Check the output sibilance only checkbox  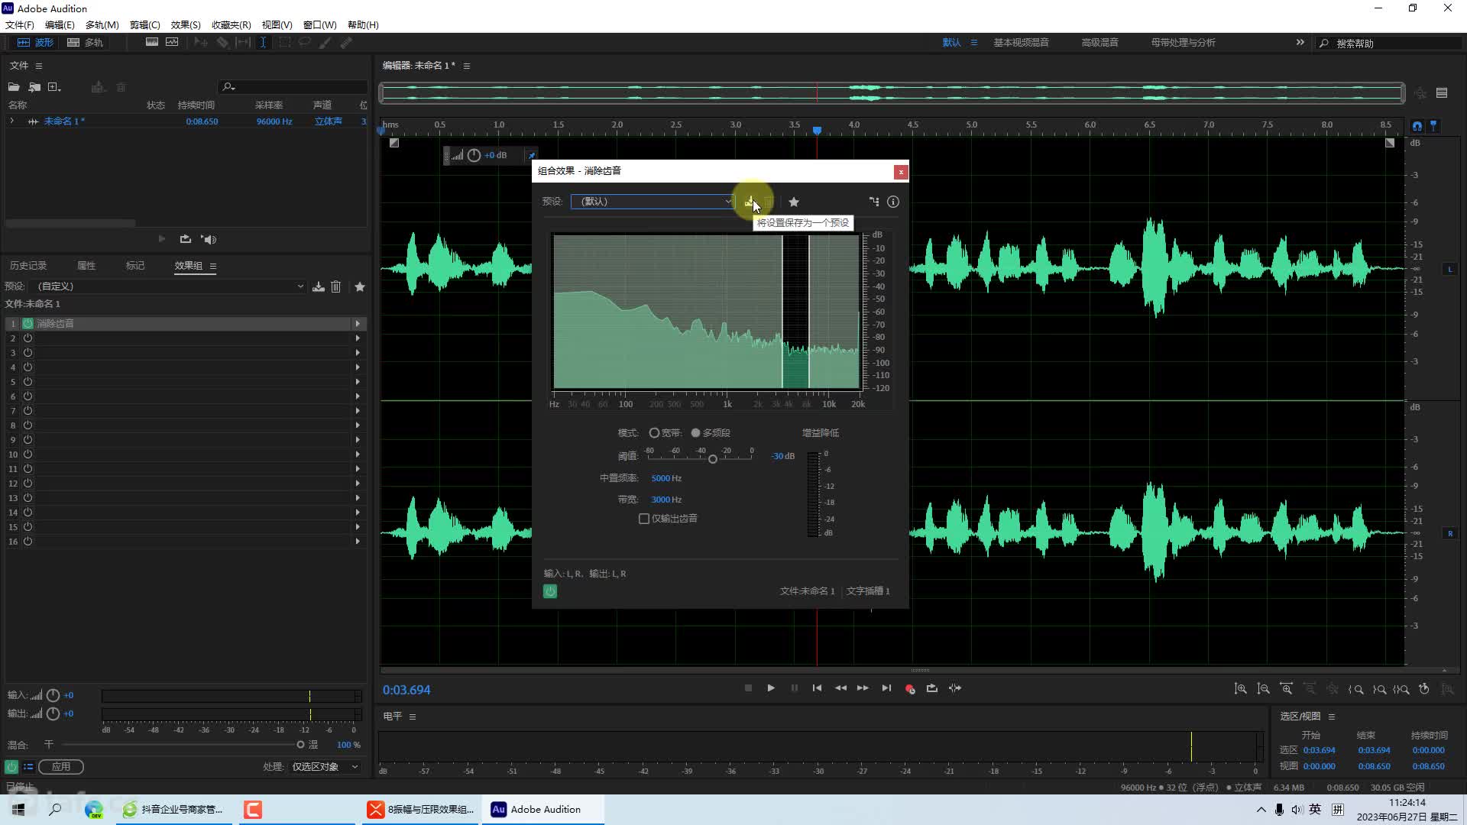click(644, 519)
